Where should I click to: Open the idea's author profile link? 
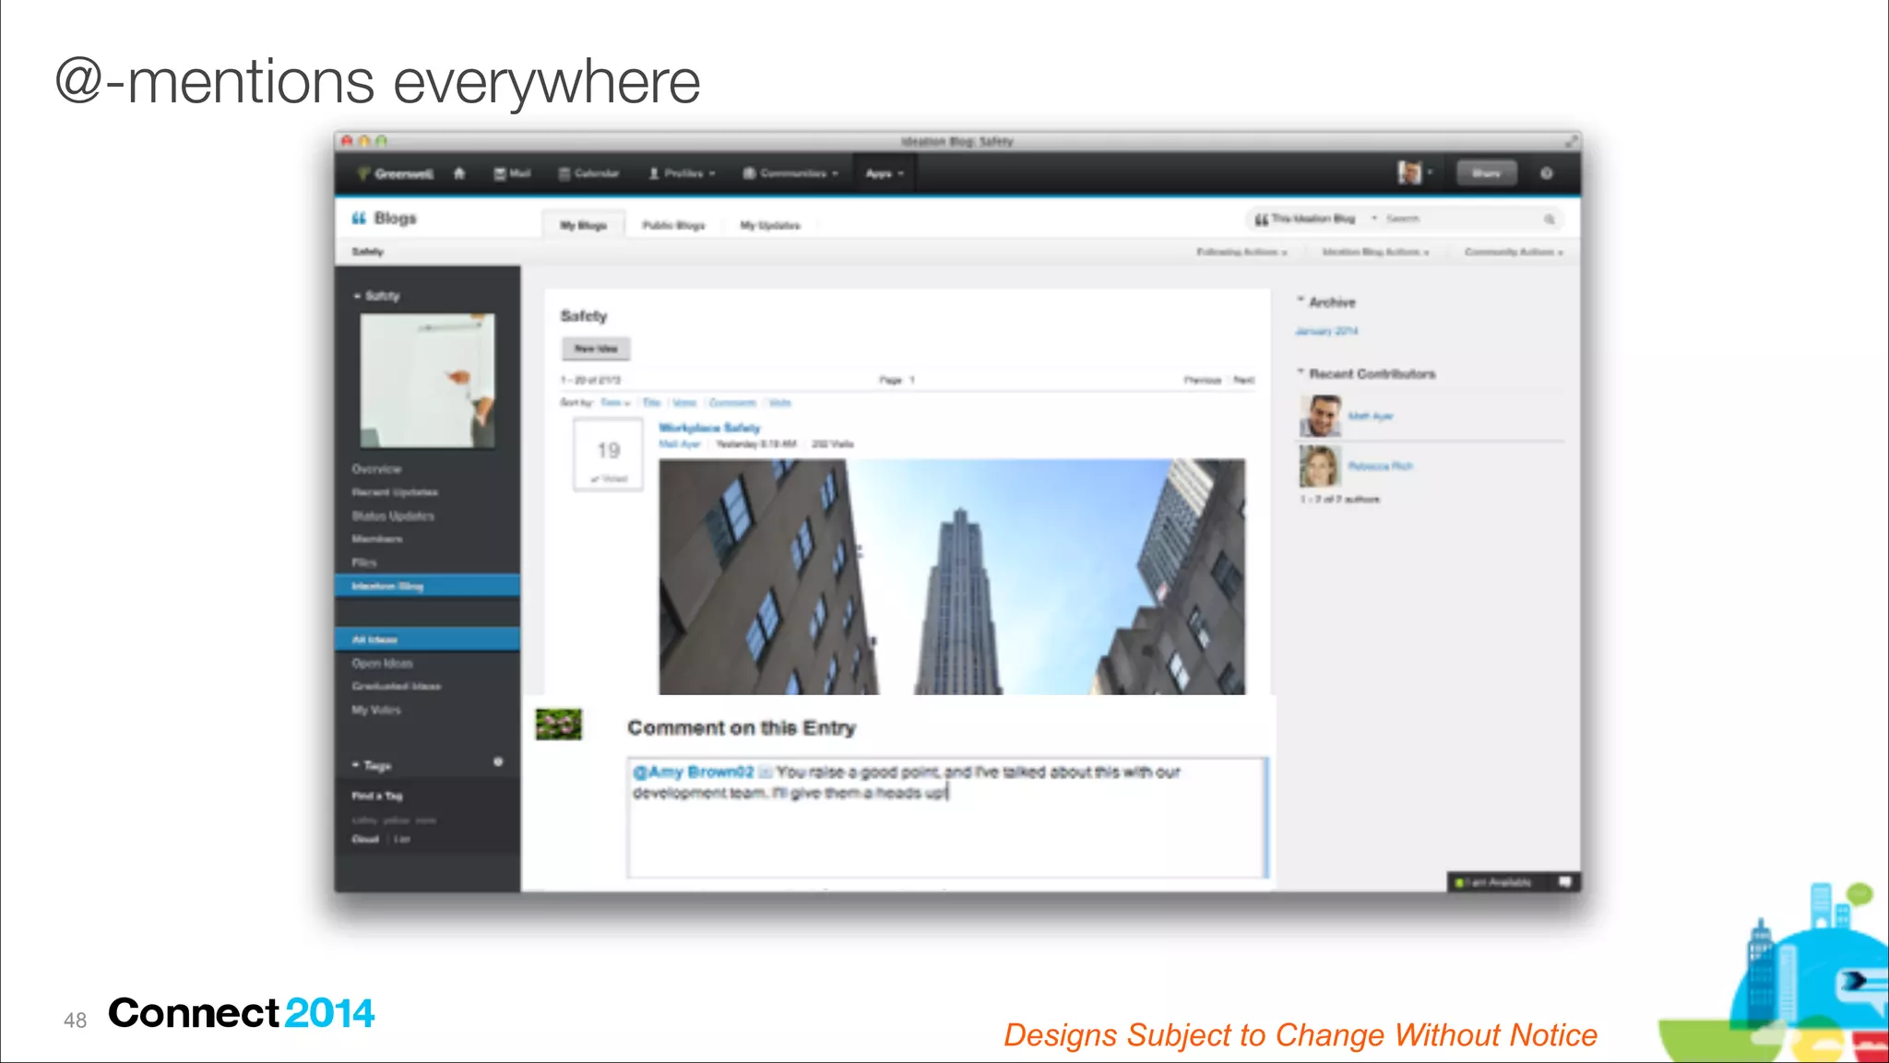(680, 444)
